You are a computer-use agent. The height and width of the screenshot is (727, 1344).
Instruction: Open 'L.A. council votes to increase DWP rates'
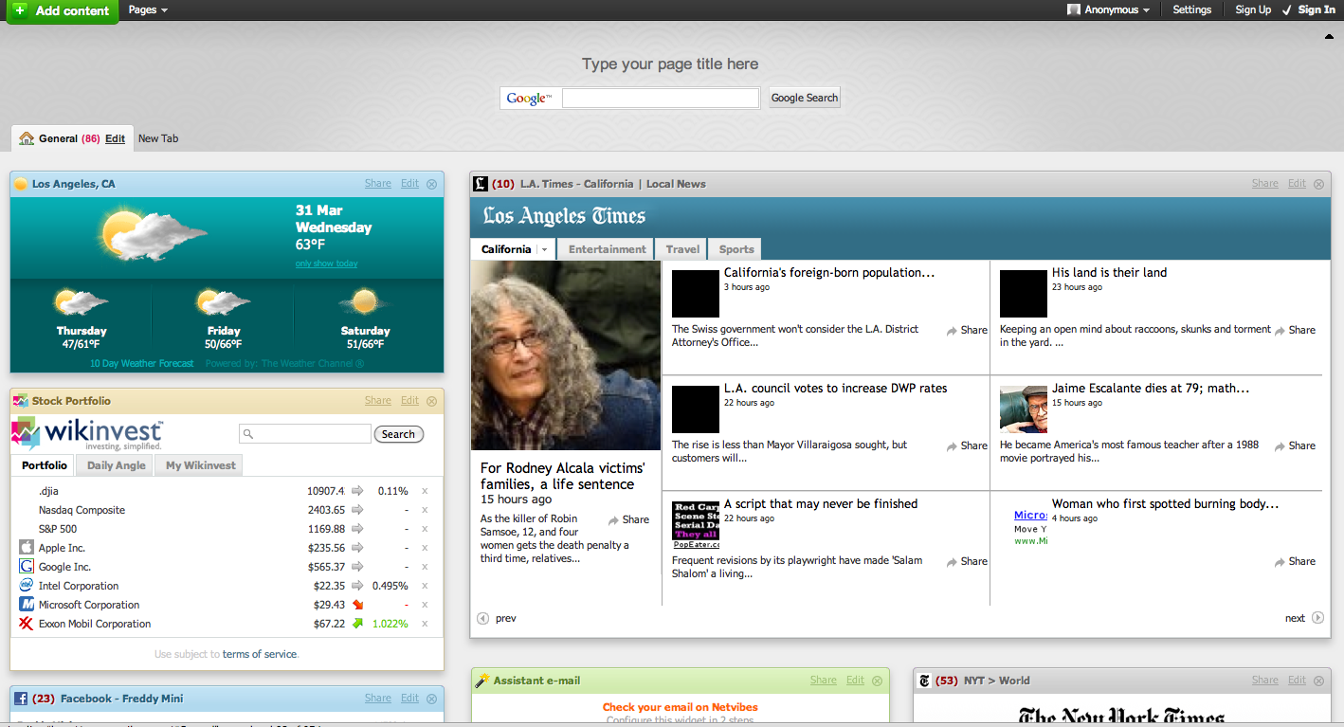pyautogui.click(x=836, y=388)
